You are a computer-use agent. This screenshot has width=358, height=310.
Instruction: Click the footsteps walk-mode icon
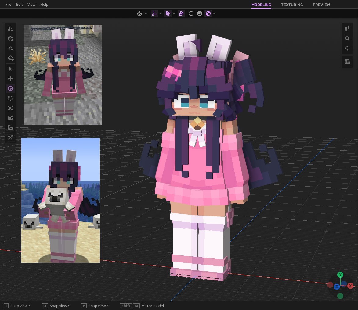pyautogui.click(x=347, y=29)
